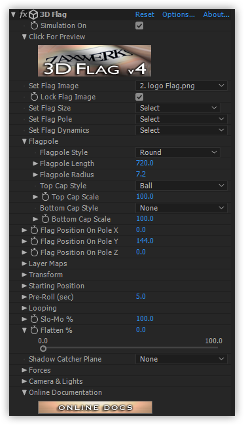Click the Flagpole Radius value 7.2
The width and height of the screenshot is (244, 425).
[x=141, y=175]
